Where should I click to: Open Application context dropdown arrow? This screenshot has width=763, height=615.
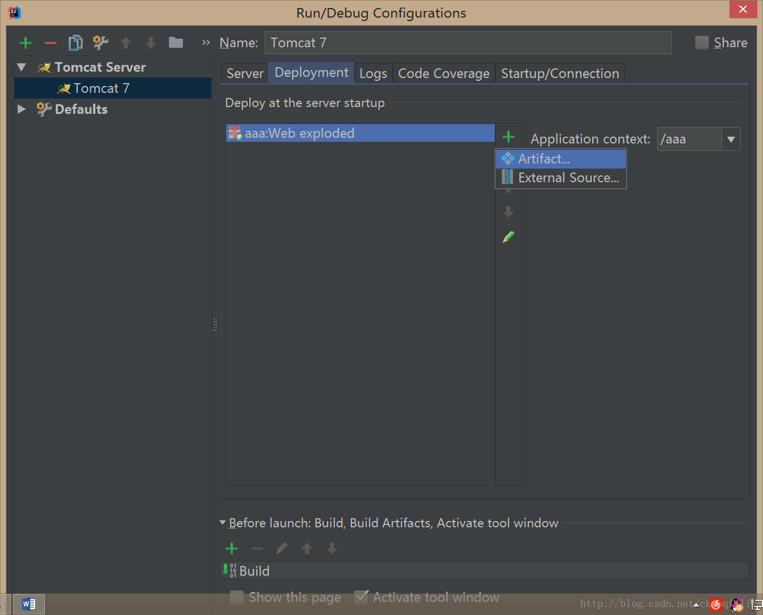[731, 139]
